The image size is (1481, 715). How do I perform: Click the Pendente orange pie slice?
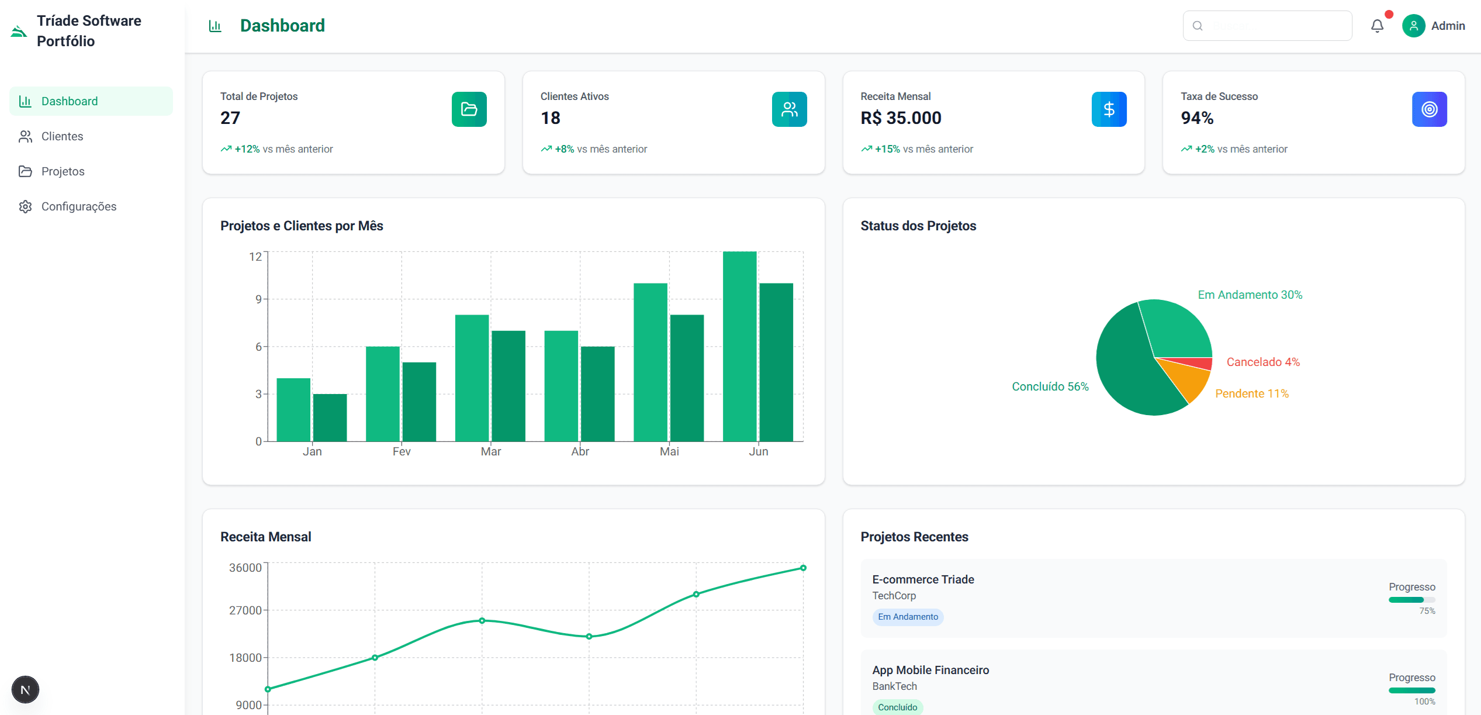1188,379
